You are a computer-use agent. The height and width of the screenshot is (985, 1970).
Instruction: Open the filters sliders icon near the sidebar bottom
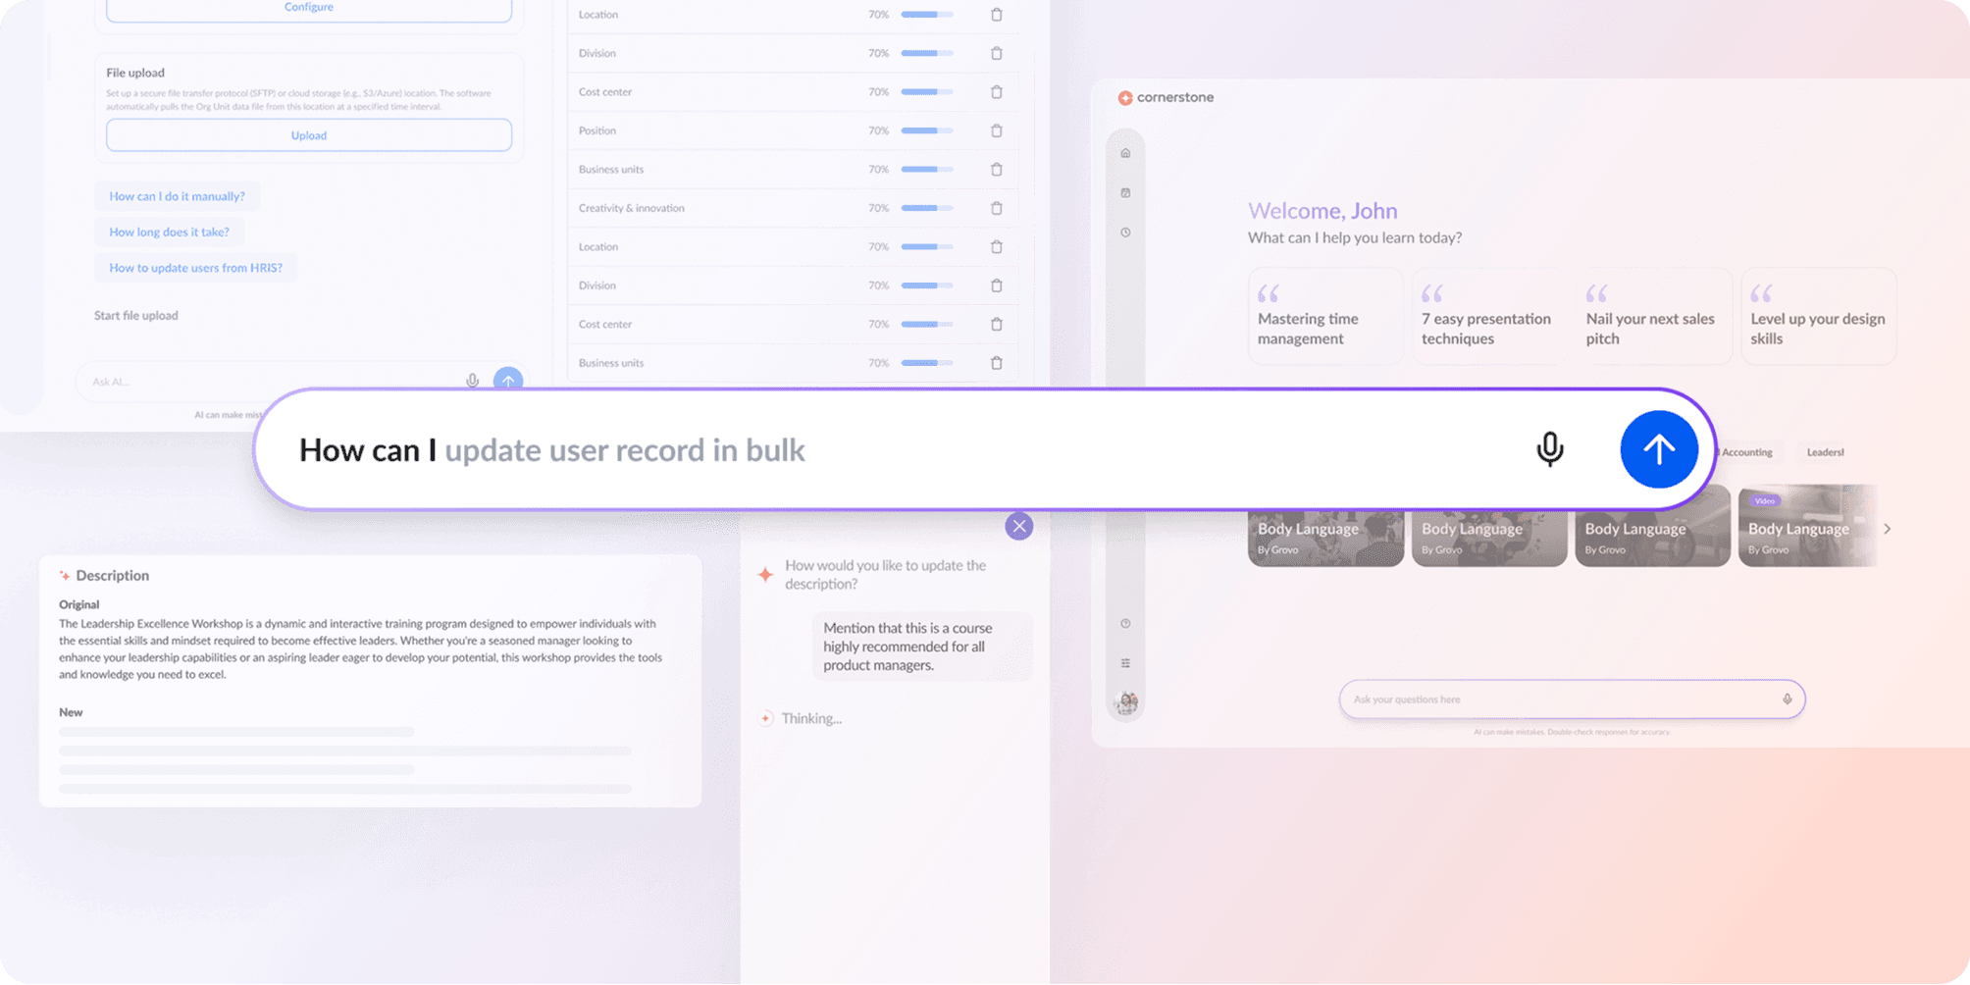(1125, 662)
